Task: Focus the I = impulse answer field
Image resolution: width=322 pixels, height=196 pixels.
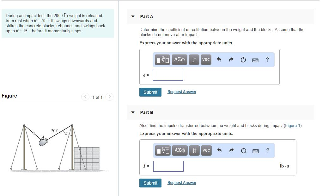Action: [x=168, y=166]
